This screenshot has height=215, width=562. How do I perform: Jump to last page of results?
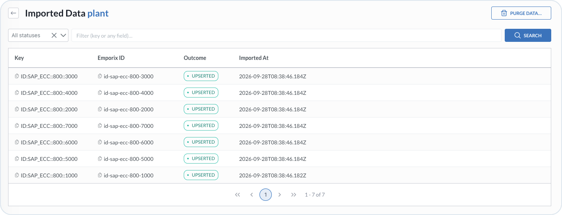294,195
